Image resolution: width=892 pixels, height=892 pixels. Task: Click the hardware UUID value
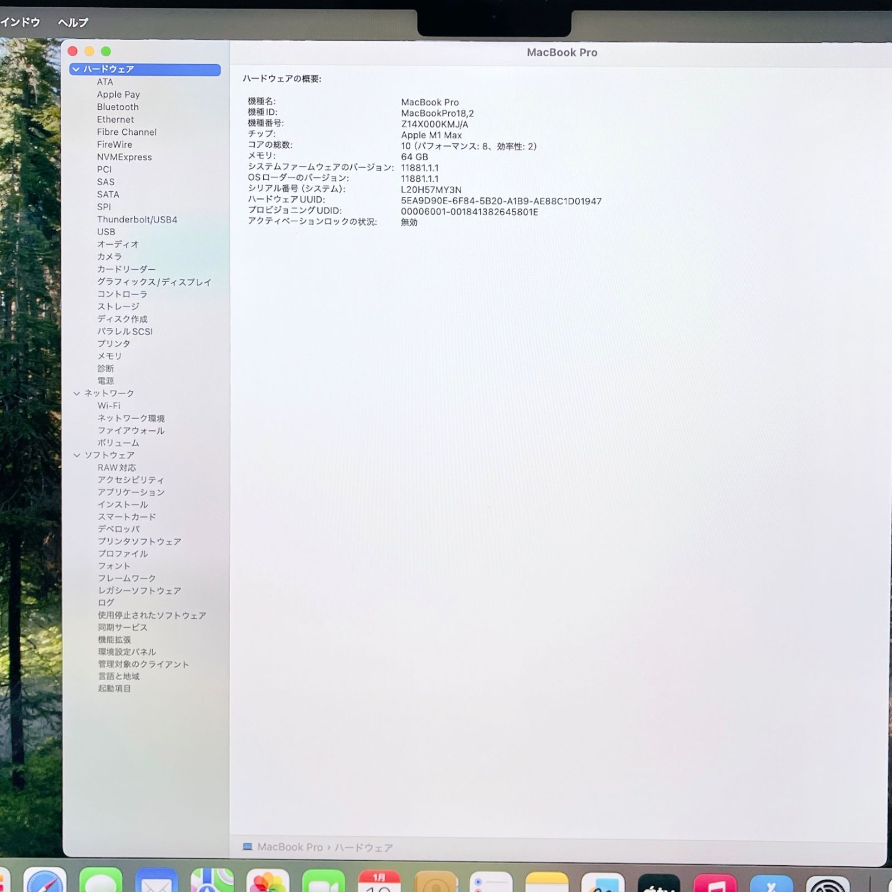coord(501,201)
